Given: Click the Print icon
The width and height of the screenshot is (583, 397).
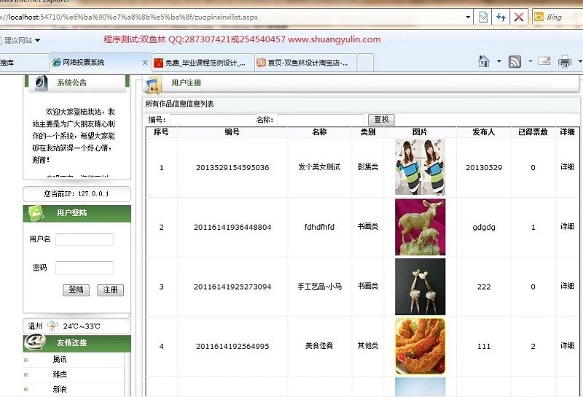Looking at the screenshot, I should [565, 61].
